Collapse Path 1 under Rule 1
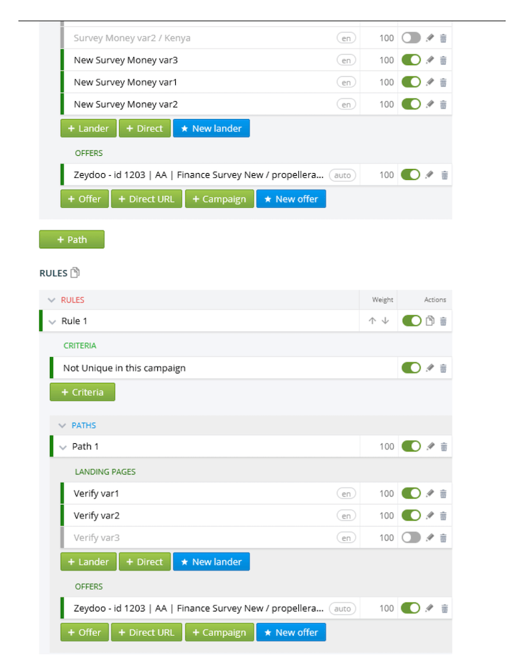Viewport: 513px width, 660px height. pyautogui.click(x=63, y=447)
